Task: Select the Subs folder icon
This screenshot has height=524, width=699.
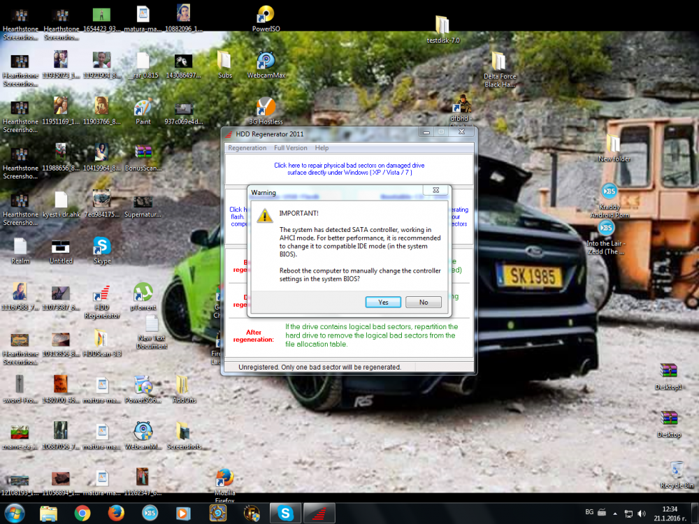Action: point(224,65)
